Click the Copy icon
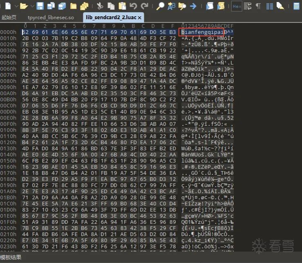This screenshot has width=302, height=263. pos(111,6)
